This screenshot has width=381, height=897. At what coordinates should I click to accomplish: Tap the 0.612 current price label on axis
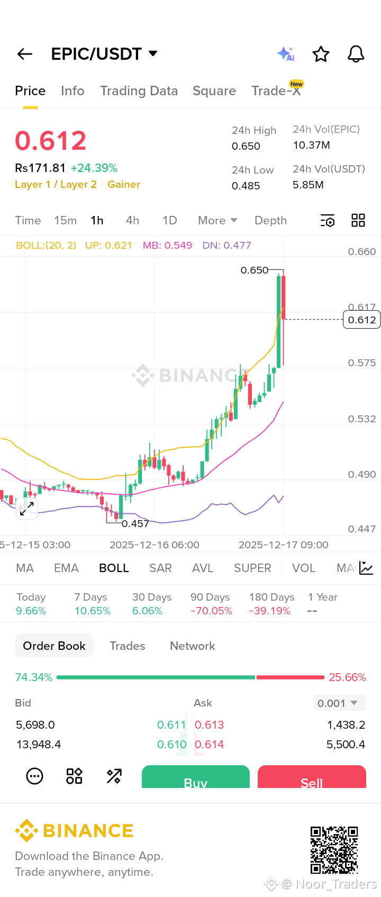[x=362, y=320]
